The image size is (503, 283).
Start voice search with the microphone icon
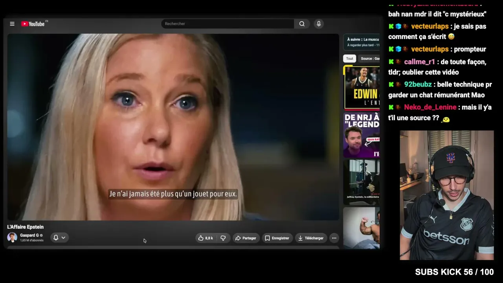click(x=319, y=24)
